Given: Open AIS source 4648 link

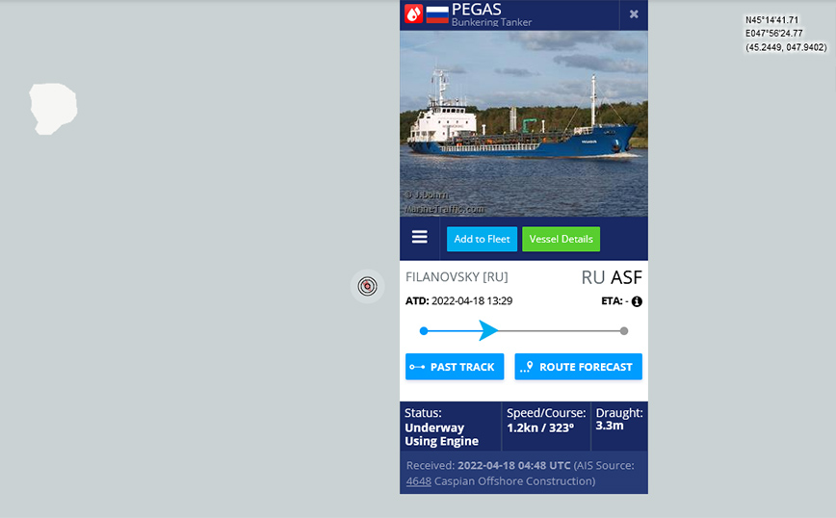Looking at the screenshot, I should coord(419,481).
